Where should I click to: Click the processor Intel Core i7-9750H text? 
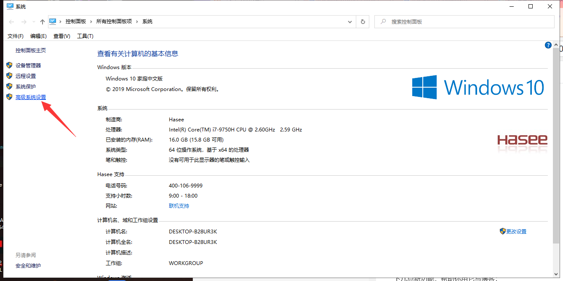pos(235,130)
